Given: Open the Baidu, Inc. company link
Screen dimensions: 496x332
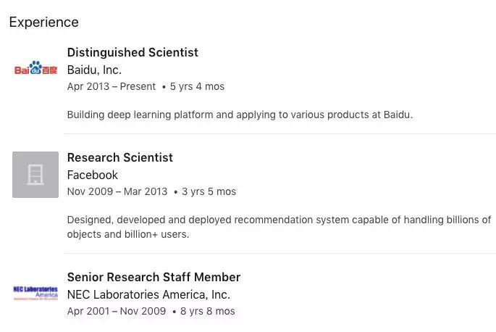Looking at the screenshot, I should pyautogui.click(x=94, y=70).
